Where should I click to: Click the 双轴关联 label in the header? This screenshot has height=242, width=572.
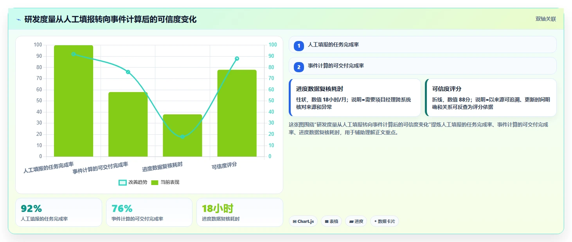pos(546,19)
